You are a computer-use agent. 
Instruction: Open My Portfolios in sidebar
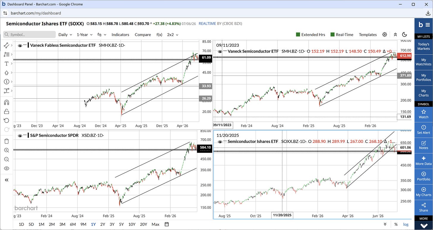423,77
